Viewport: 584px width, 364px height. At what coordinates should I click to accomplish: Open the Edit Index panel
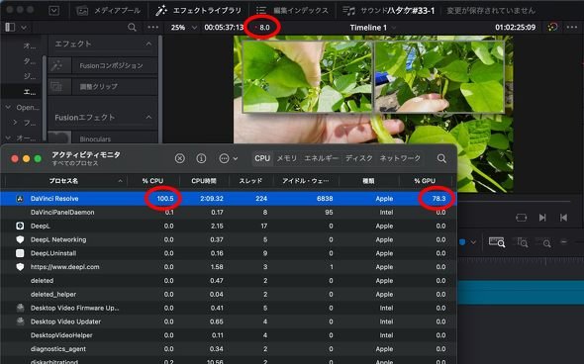tap(293, 11)
